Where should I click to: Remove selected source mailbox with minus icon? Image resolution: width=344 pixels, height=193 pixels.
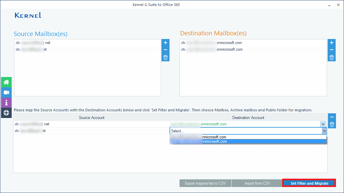pos(165,50)
